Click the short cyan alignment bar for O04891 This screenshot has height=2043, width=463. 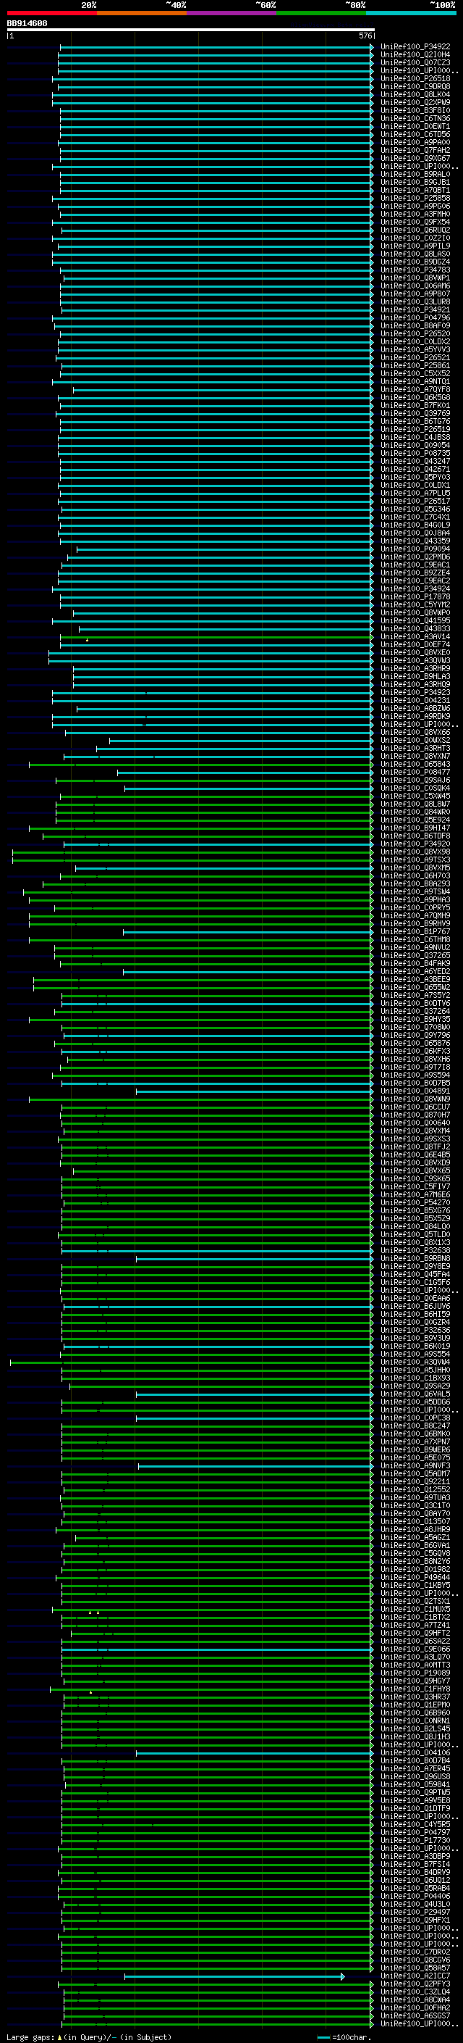coord(254,1092)
